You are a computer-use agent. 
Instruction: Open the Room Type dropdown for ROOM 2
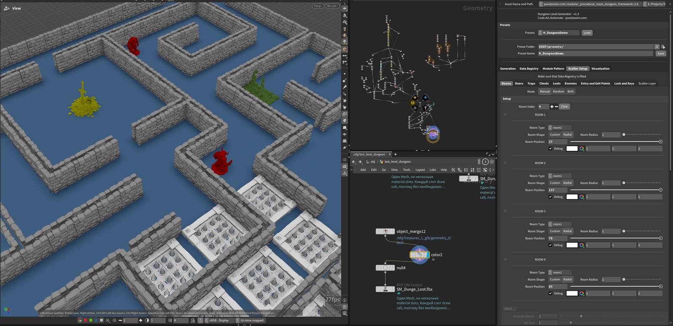coord(560,176)
